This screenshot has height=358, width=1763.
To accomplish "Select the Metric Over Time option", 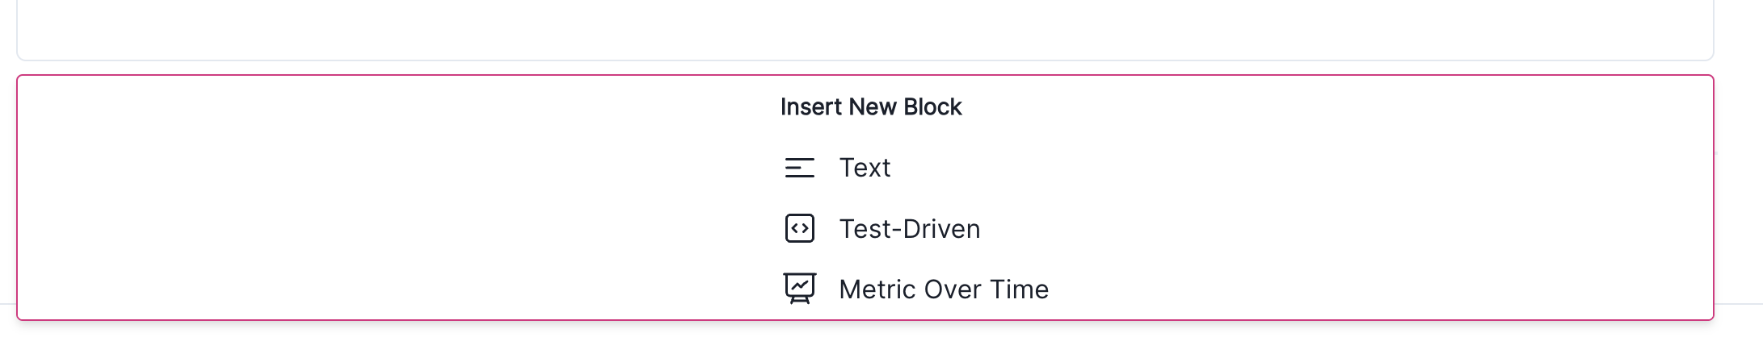I will click(943, 289).
